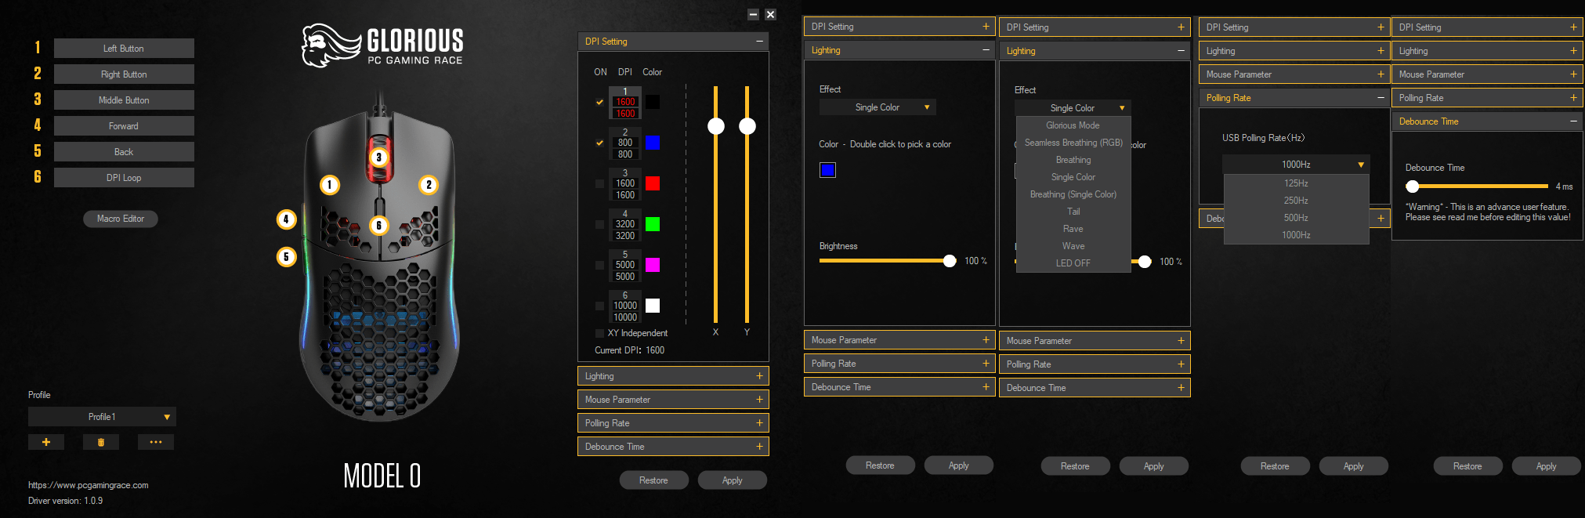
Task: Minimize the Glorious software window
Action: tap(753, 14)
